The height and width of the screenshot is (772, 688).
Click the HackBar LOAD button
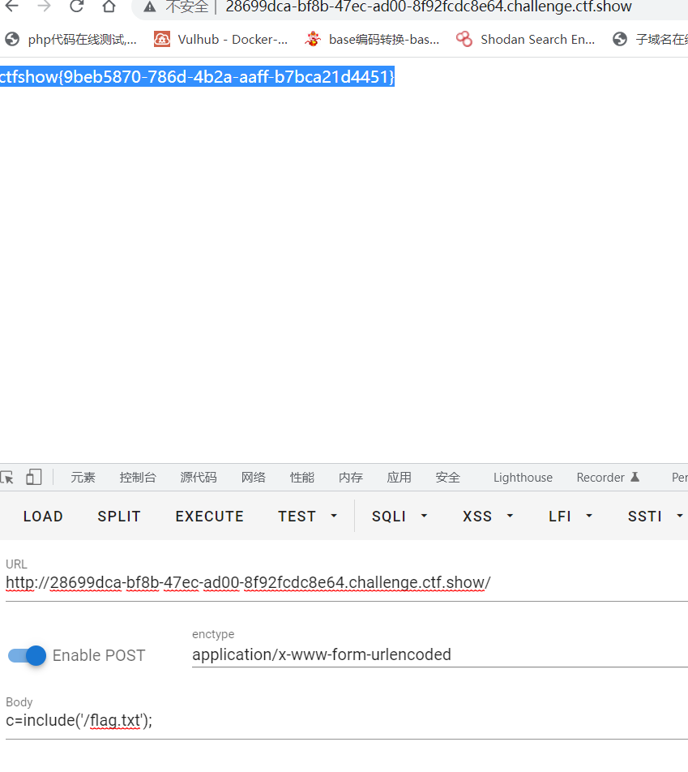tap(43, 516)
